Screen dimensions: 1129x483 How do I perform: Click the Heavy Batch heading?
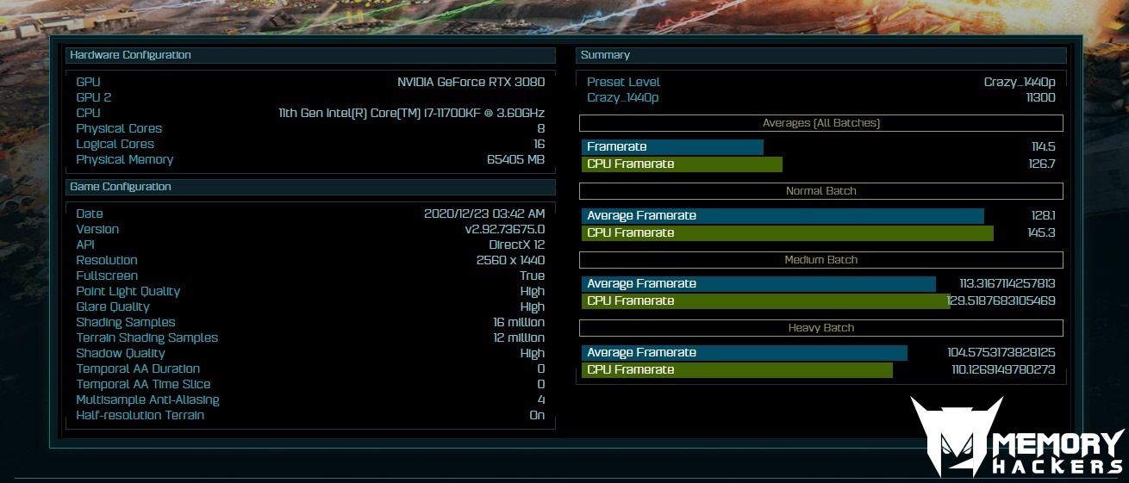click(821, 328)
